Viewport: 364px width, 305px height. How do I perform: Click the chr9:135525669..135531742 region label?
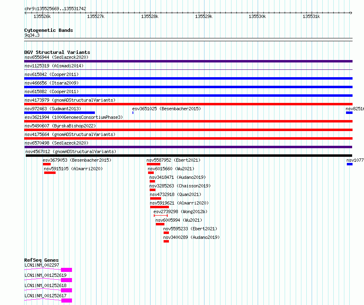click(x=55, y=9)
